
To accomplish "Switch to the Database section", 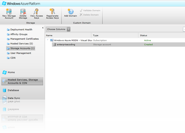I will point(11,90).
